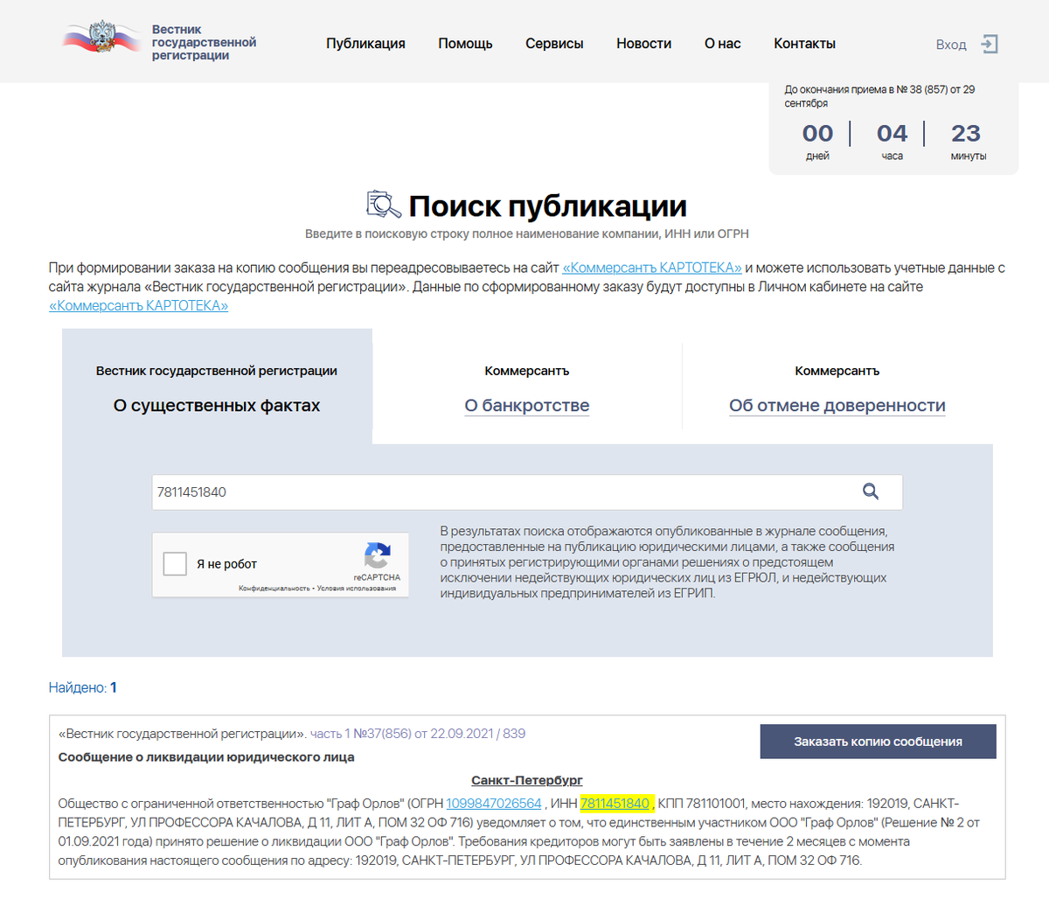Open the часть 1 №37(856) issue link
The height and width of the screenshot is (920, 1049).
click(418, 734)
